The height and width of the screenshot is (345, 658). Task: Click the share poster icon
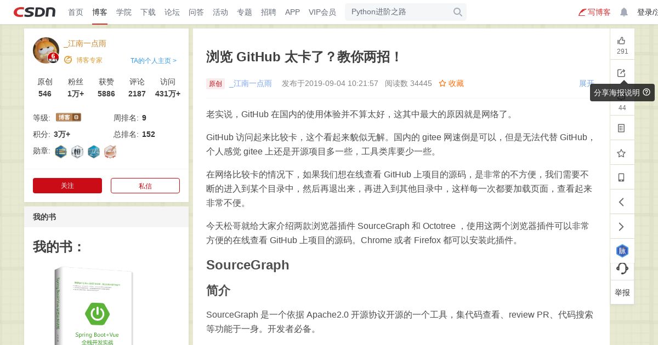pos(621,73)
